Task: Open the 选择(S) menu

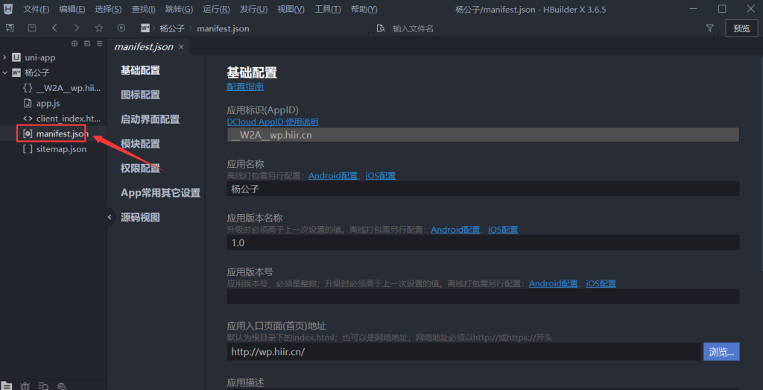Action: [x=109, y=9]
